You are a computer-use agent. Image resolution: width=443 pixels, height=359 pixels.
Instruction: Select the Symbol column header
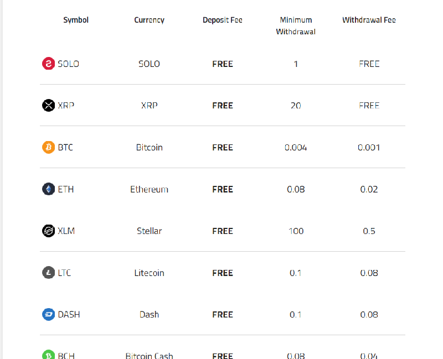76,20
